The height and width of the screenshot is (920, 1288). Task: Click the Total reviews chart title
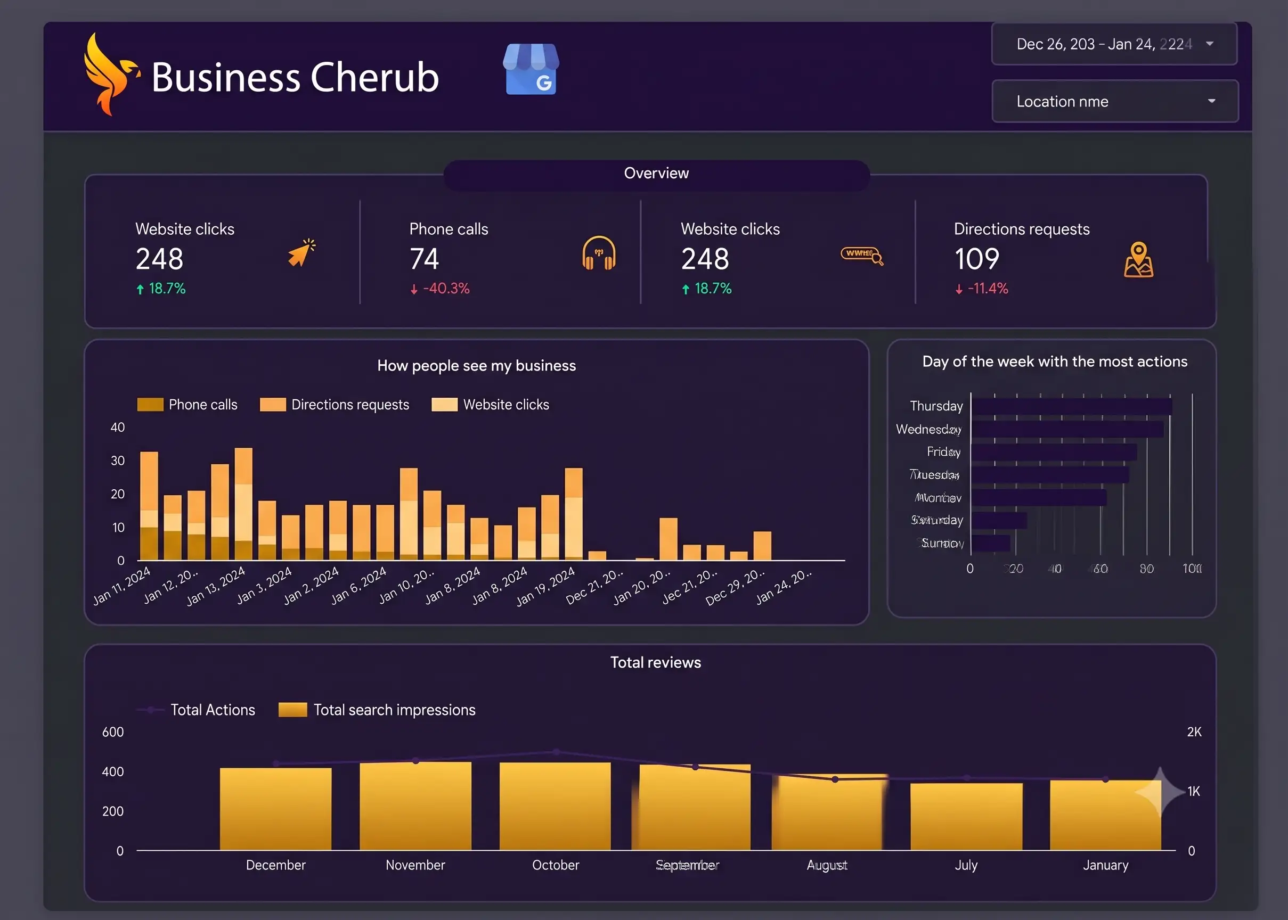click(656, 662)
